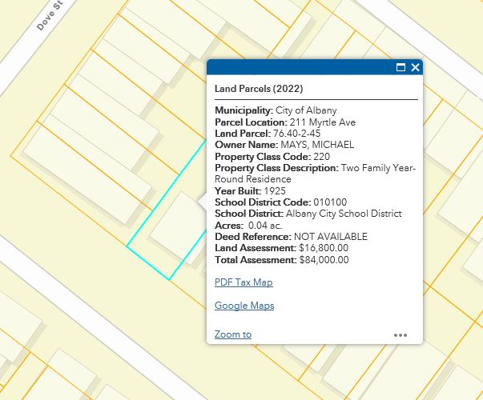Open the popup's three-dot more options menu

click(x=400, y=334)
